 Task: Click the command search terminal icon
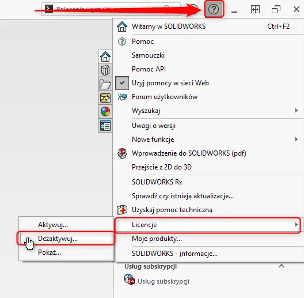point(49,9)
